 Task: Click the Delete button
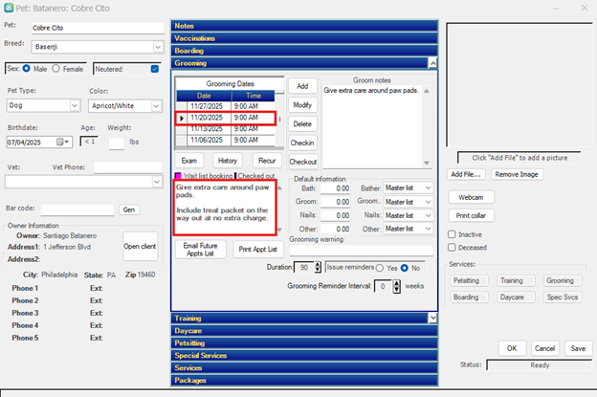pos(302,123)
